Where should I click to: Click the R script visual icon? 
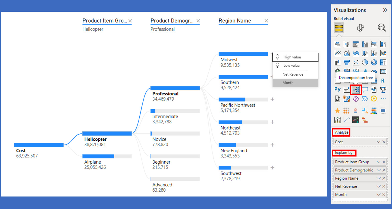(x=383, y=81)
